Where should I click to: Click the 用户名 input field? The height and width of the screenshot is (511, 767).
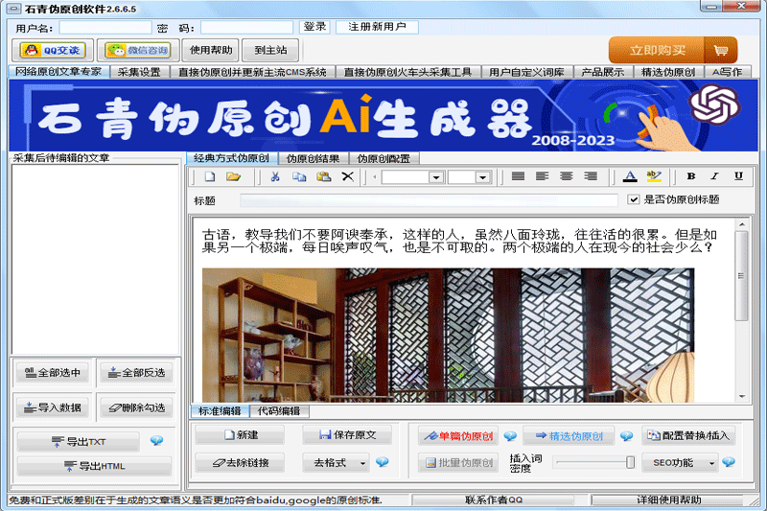105,28
